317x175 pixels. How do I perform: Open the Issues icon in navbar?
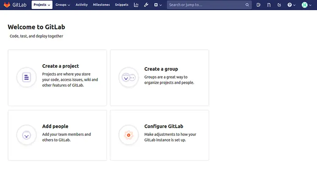click(259, 5)
